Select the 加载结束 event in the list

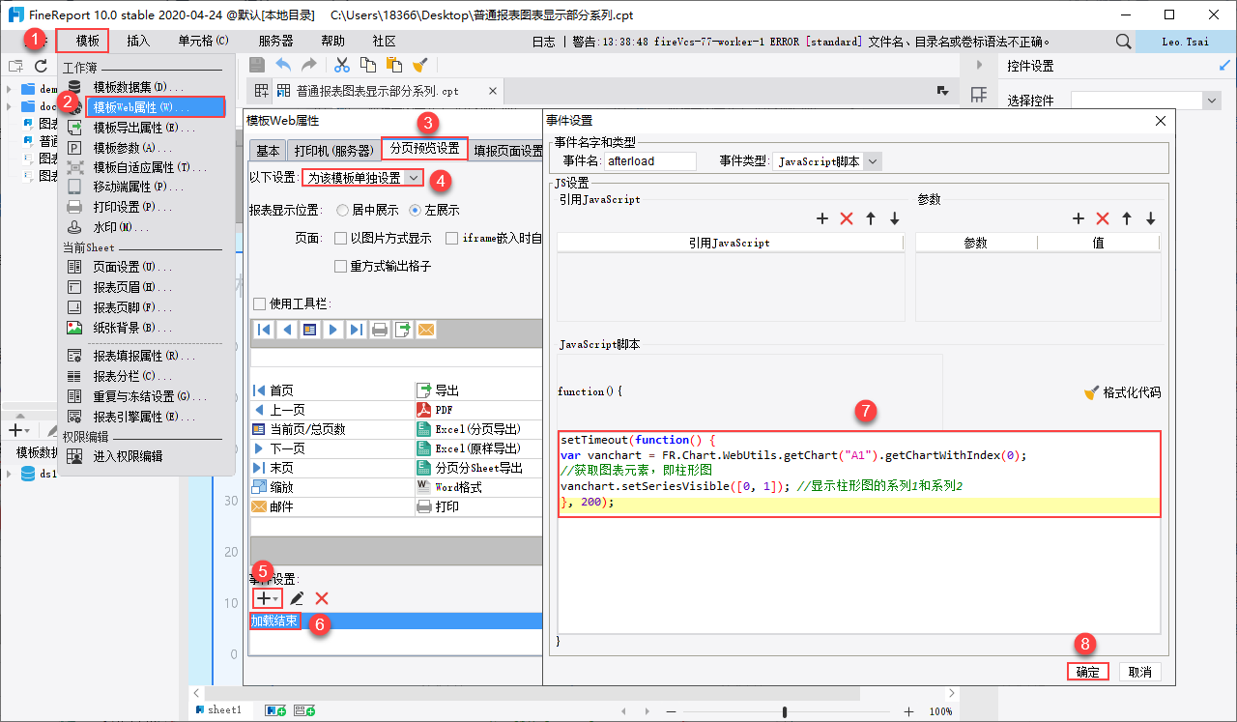[x=394, y=621]
